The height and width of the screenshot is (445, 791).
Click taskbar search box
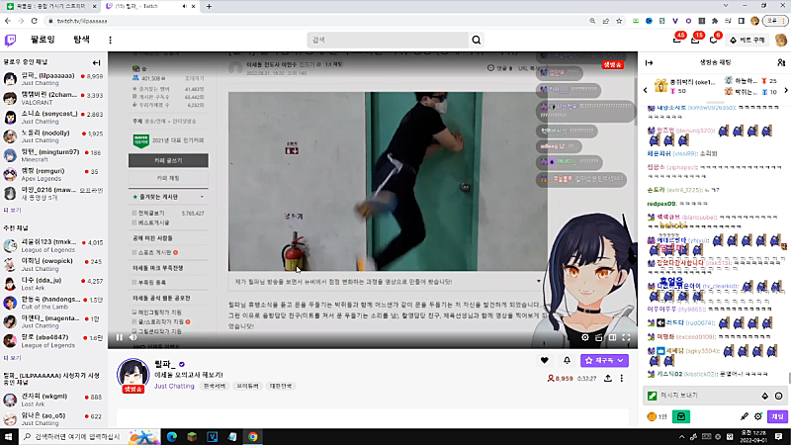click(x=90, y=437)
